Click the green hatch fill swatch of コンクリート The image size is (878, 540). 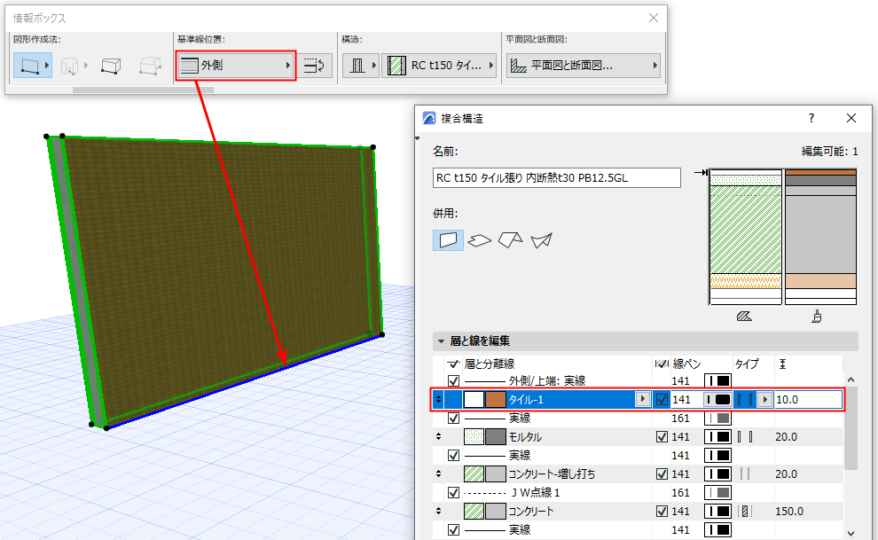(x=474, y=511)
